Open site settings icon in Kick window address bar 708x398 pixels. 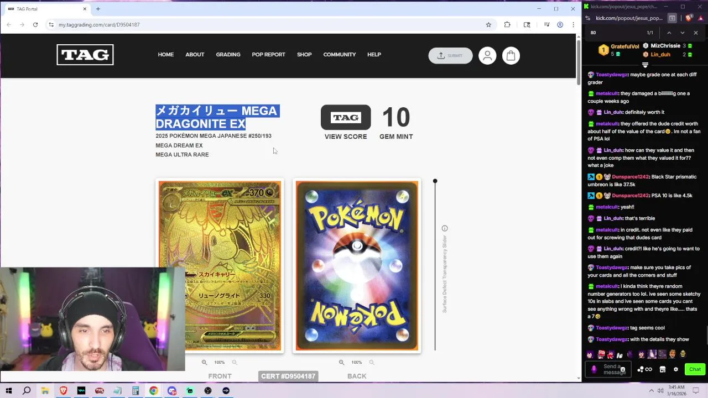tap(588, 18)
